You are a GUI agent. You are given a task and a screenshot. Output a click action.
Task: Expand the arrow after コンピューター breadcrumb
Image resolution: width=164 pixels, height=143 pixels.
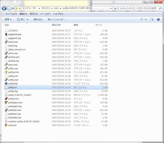[39, 8]
